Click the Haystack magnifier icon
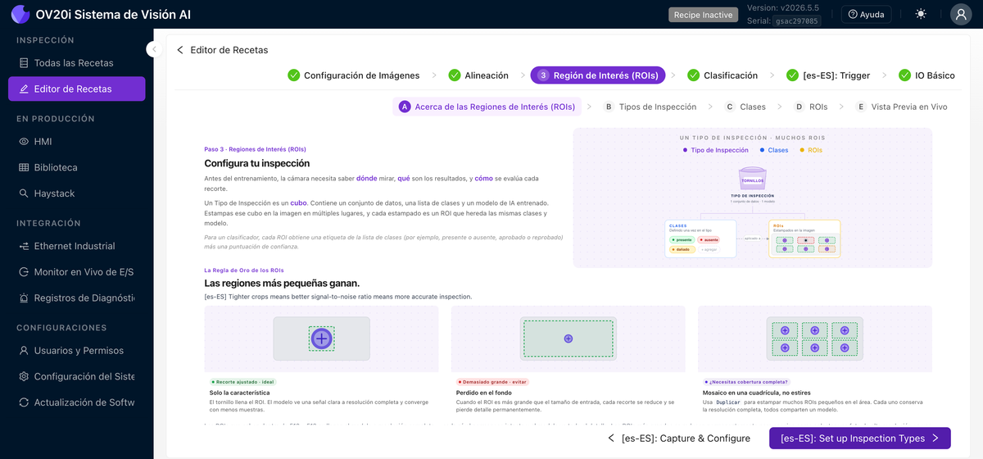 click(x=24, y=193)
